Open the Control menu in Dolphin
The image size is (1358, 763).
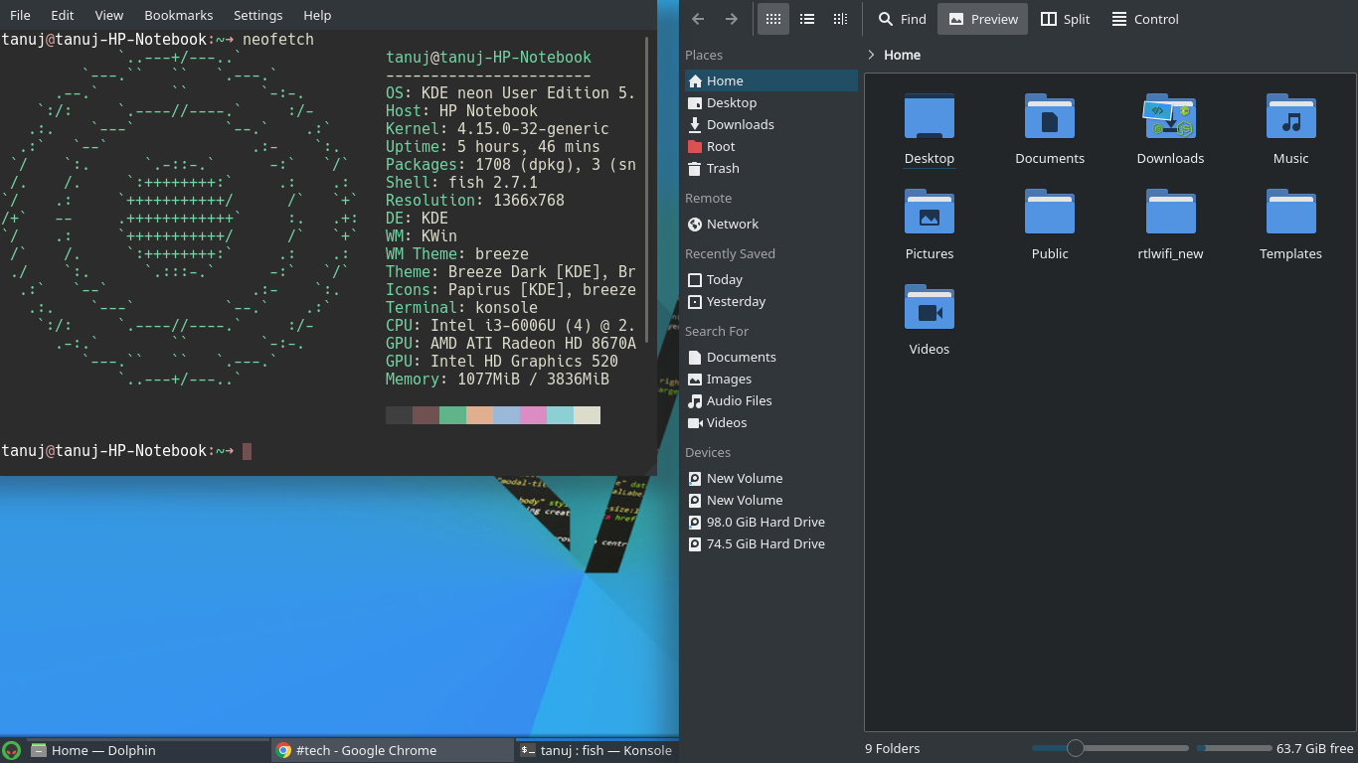point(1144,19)
